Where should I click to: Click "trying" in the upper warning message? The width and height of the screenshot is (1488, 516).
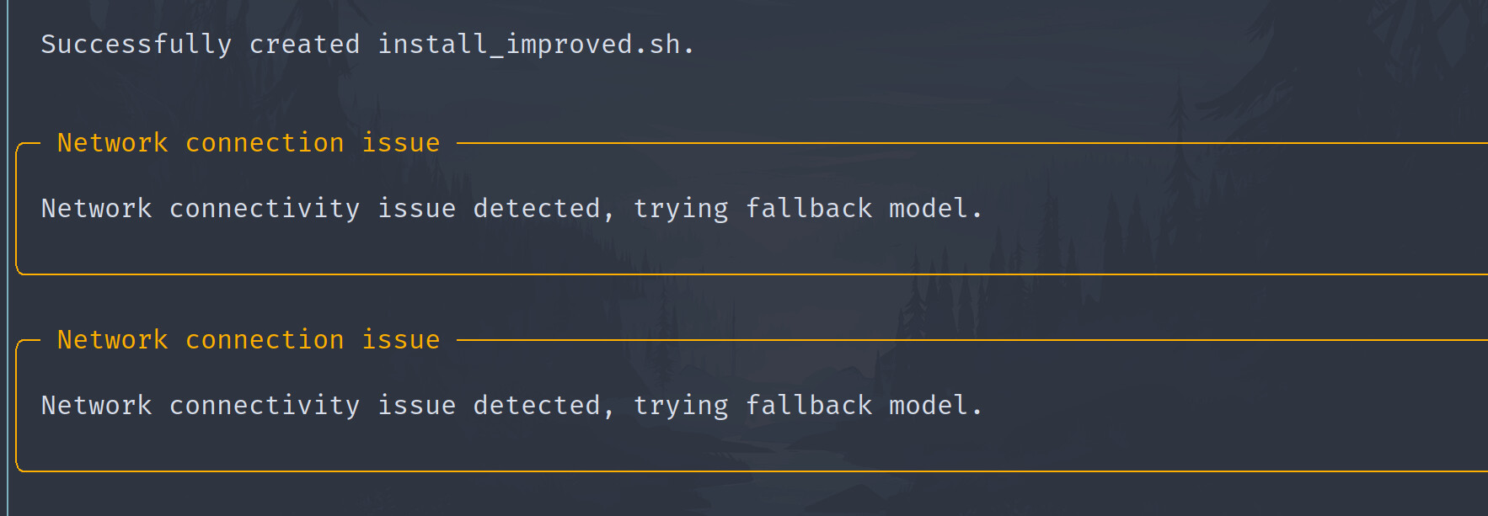(x=681, y=210)
